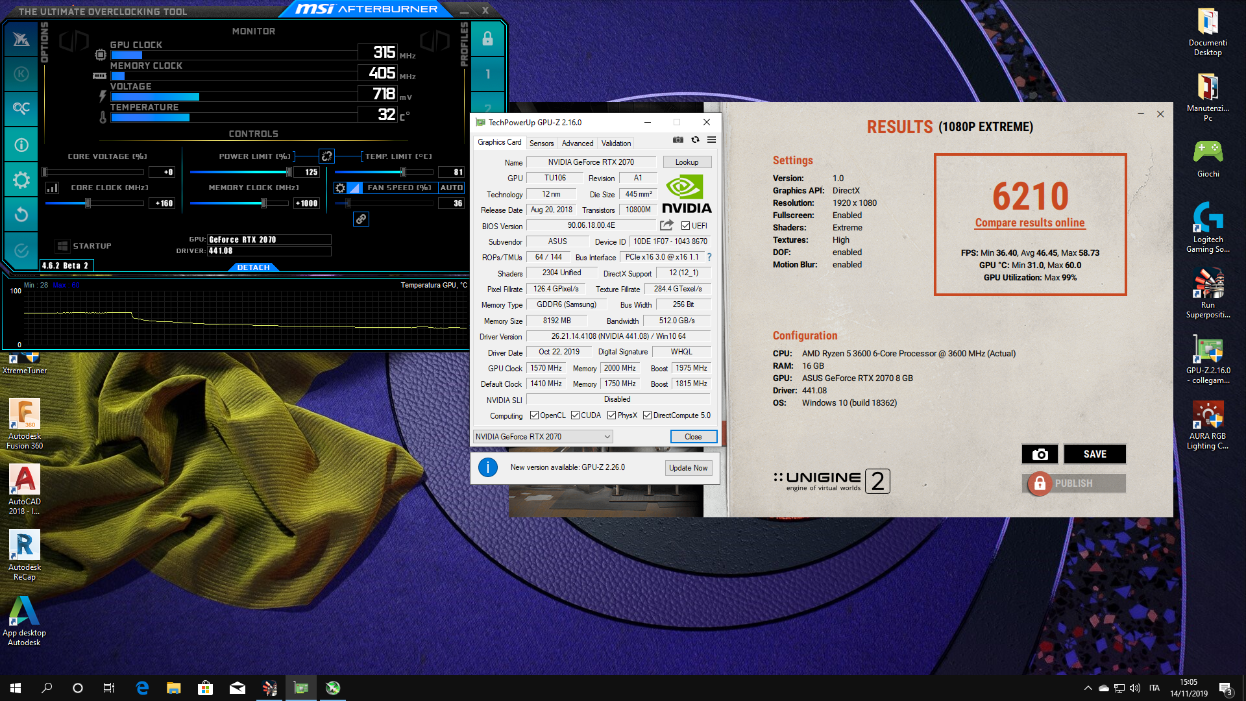The image size is (1246, 701).
Task: Click Temp Limit slider handle
Action: 403,172
